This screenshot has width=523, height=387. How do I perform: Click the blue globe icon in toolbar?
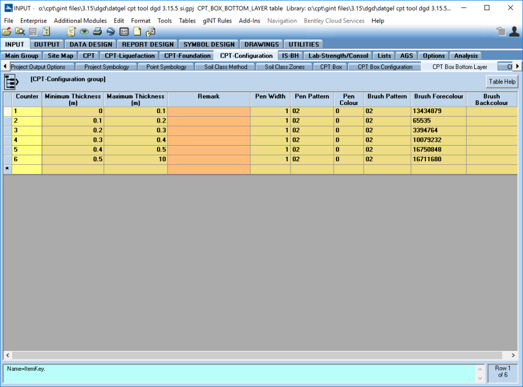[110, 32]
